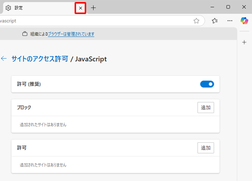Select empty-sites message under ブロック
This screenshot has width=252, height=181.
coord(43,125)
